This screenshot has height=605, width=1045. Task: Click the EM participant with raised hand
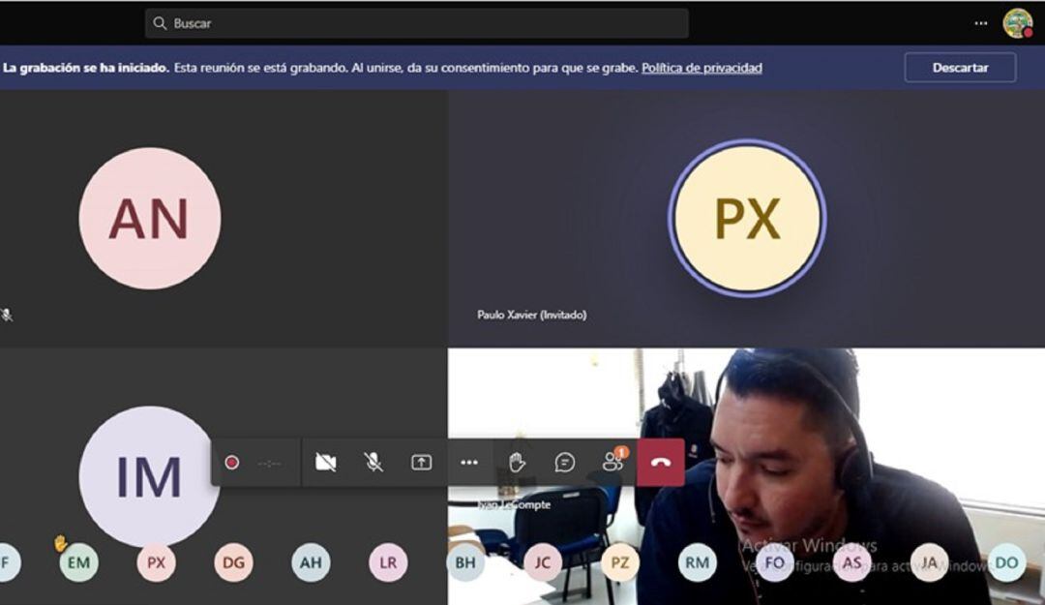(x=78, y=562)
